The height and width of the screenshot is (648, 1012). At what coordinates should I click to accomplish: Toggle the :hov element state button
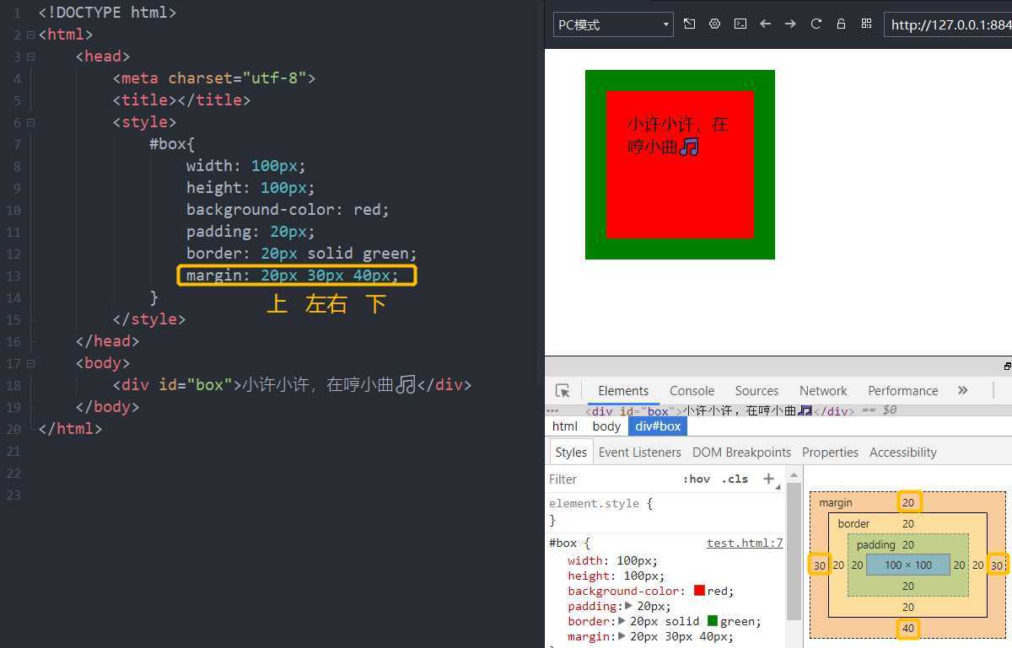pyautogui.click(x=697, y=479)
